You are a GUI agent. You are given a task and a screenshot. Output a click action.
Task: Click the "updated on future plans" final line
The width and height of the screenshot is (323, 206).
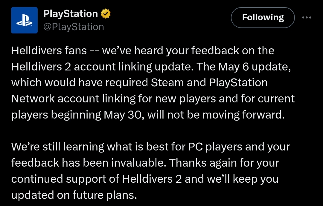click(x=74, y=195)
